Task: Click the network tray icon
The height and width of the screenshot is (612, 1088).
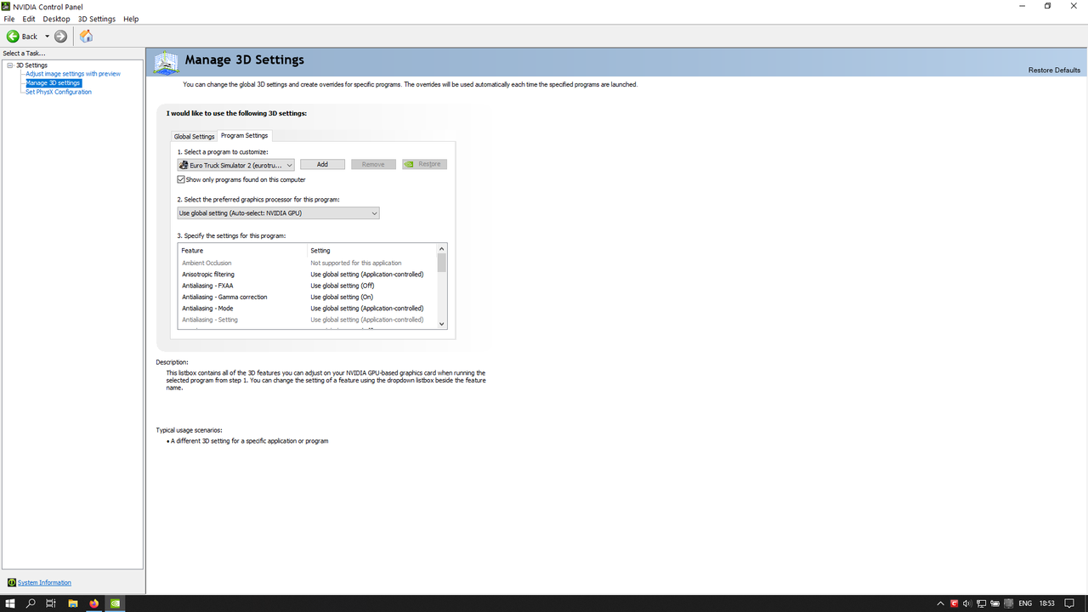Action: coord(981,603)
